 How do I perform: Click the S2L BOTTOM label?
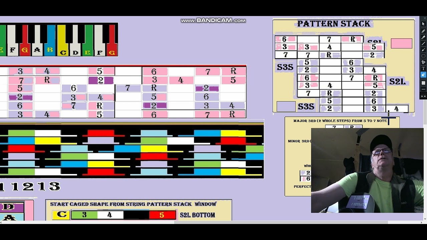(197, 215)
